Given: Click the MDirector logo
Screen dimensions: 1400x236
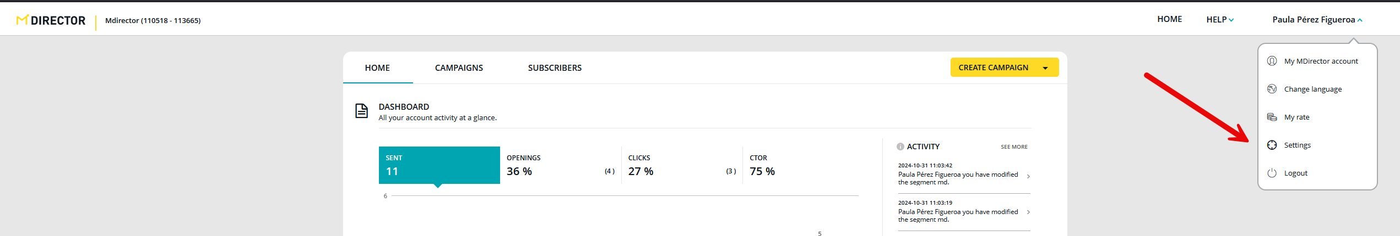Looking at the screenshot, I should tap(51, 20).
